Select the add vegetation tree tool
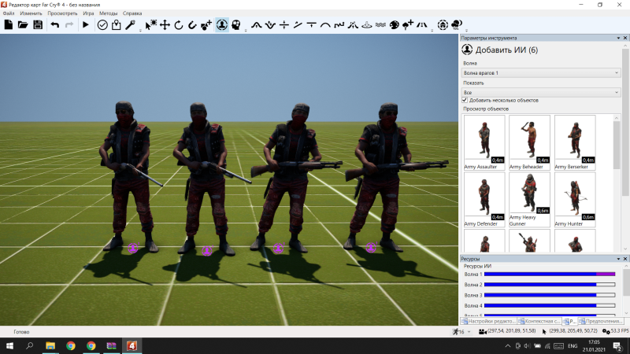 point(408,25)
